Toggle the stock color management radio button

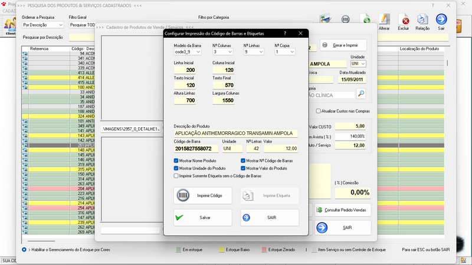24,249
